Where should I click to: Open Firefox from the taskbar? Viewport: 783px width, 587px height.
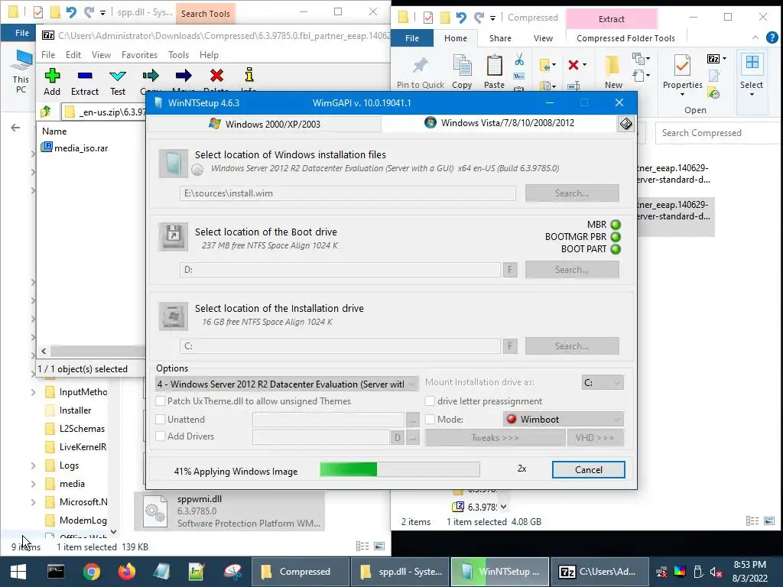pos(126,572)
